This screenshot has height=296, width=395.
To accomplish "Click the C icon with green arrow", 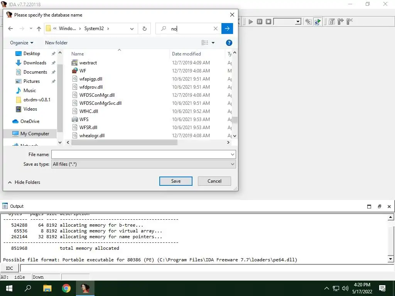I will (318, 22).
